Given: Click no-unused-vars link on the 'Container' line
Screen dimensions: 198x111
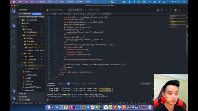Looking at the screenshot, I should [x=106, y=88].
